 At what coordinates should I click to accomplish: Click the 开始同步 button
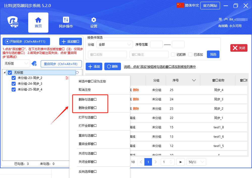coord(26,42)
